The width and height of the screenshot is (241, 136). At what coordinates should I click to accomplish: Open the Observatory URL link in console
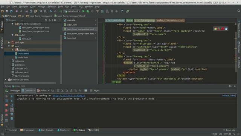[69, 96]
